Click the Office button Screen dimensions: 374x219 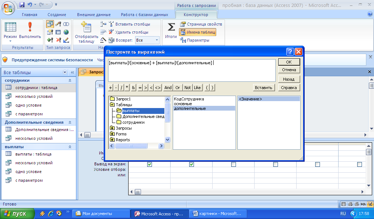point(8,8)
